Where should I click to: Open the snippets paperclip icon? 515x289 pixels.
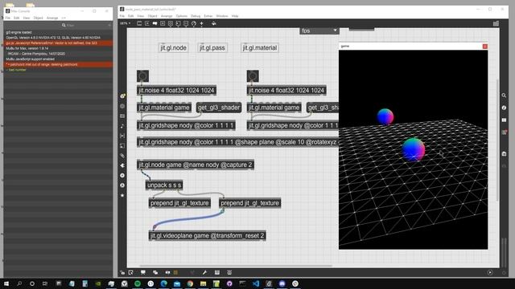click(x=122, y=156)
